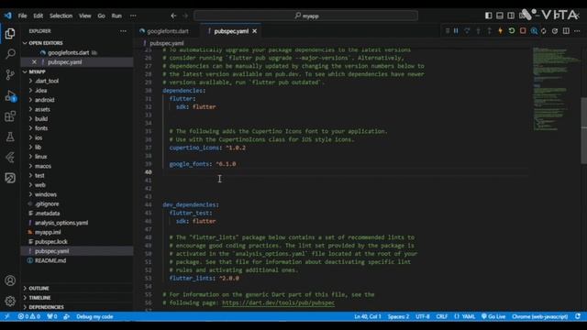Open the Go menu
This screenshot has height=330, width=587.
(101, 16)
